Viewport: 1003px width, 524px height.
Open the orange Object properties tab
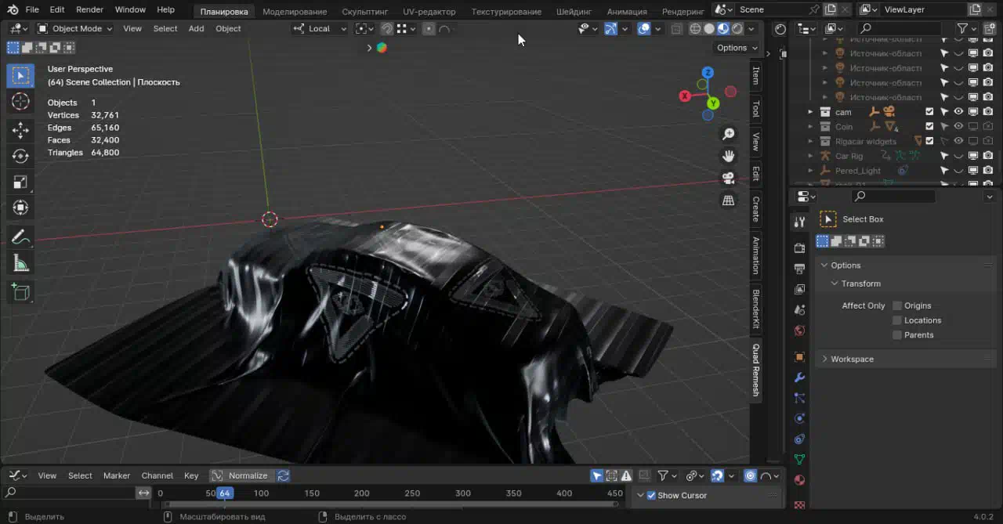[x=799, y=357]
